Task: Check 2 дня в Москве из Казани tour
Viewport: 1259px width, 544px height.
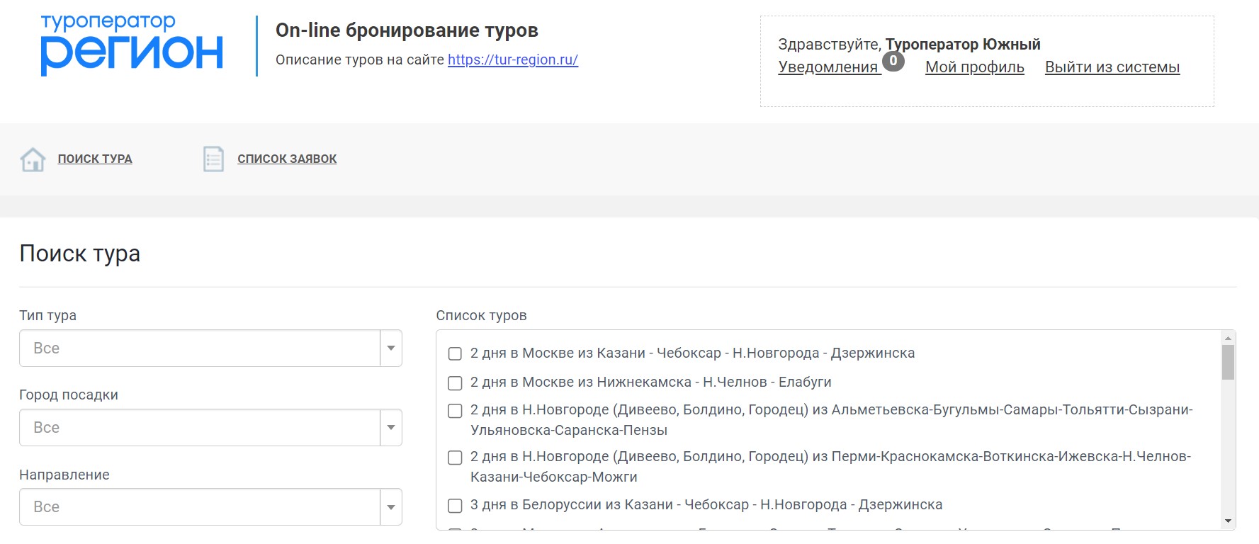Action: coord(455,353)
